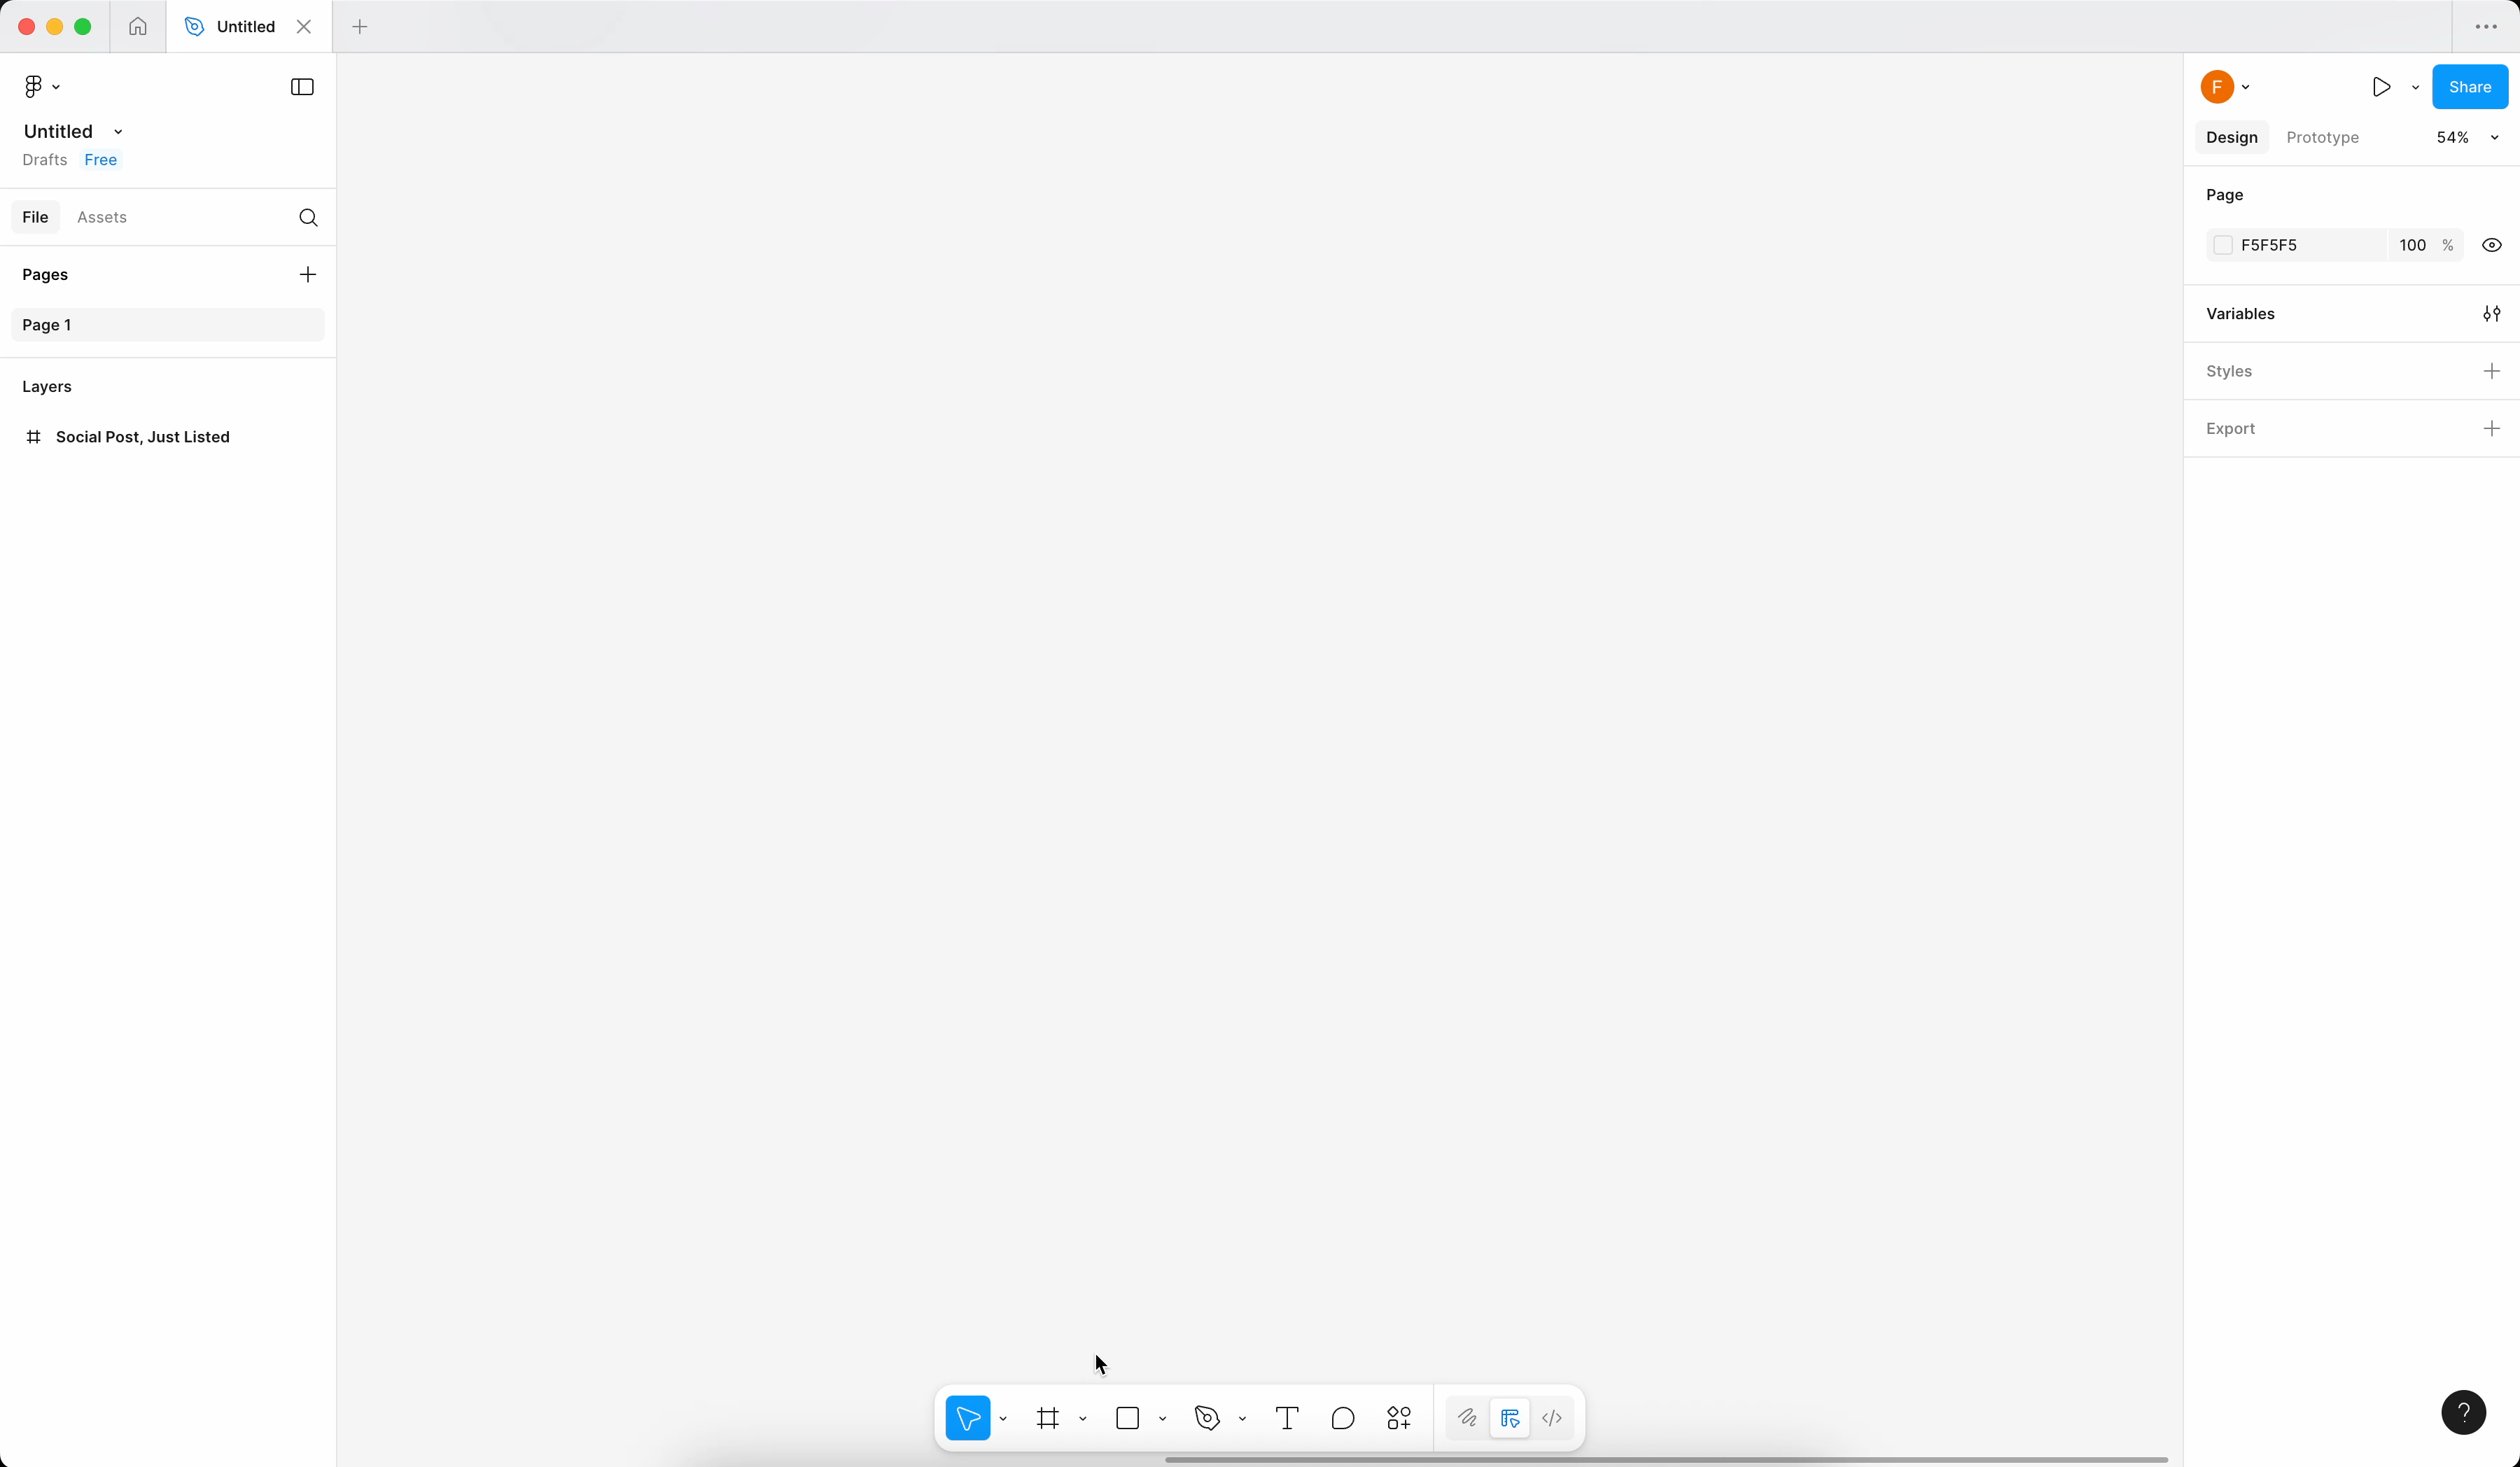Open the Figma main menu dropdown
This screenshot has width=2520, height=1467.
(41, 87)
